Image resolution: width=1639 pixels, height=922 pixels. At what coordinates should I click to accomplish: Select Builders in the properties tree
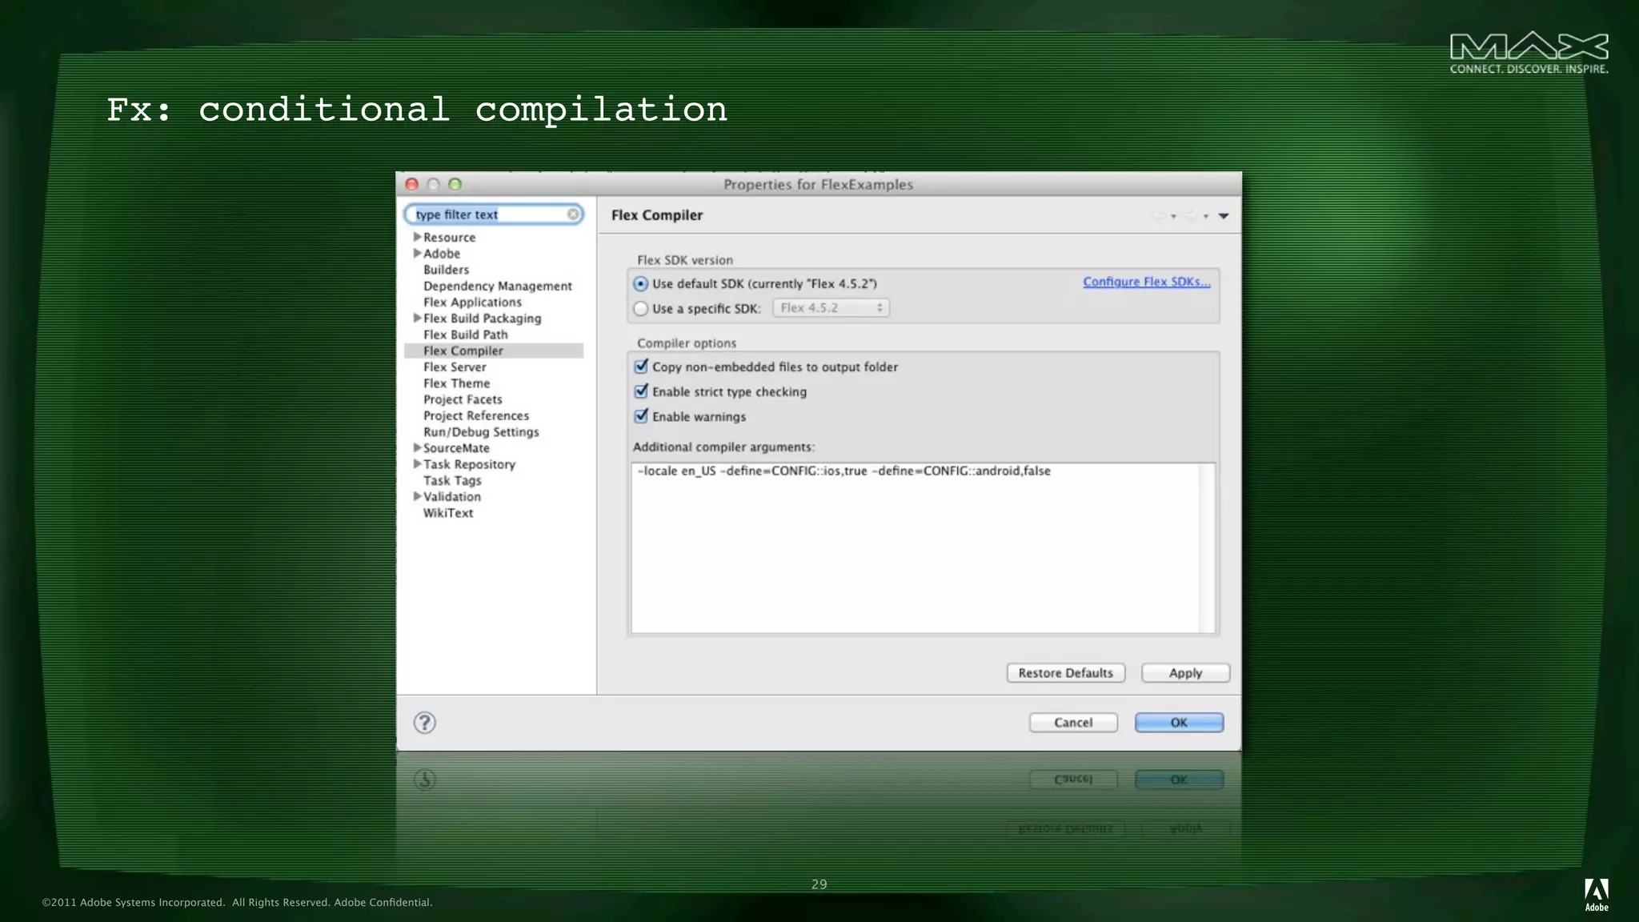(446, 270)
